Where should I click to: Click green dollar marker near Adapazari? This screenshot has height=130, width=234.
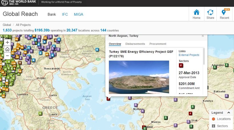[x=226, y=65]
